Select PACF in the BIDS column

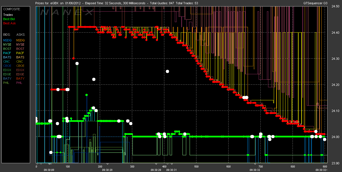click(x=7, y=53)
